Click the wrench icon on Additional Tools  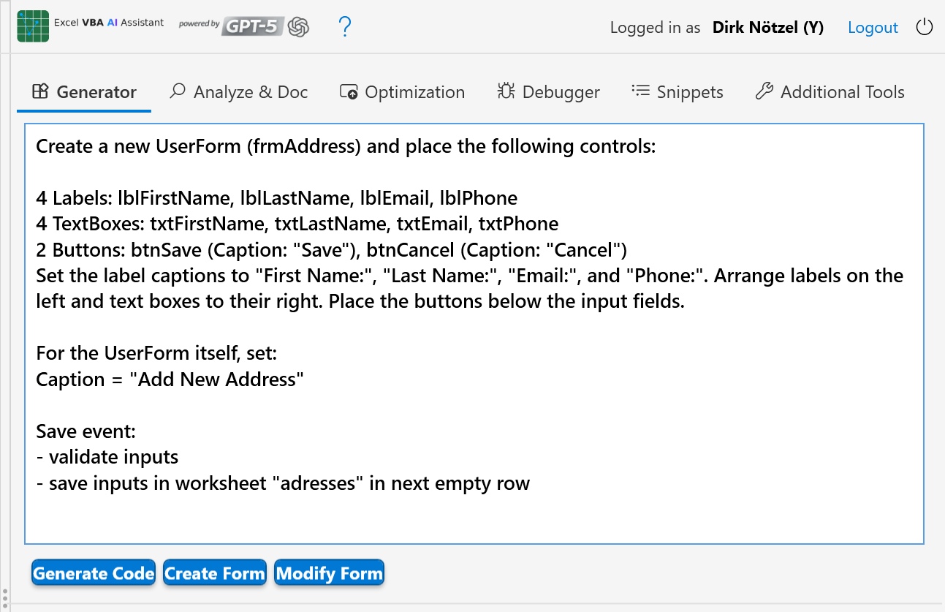[765, 91]
